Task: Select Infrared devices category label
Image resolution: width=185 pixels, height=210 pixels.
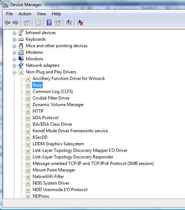Action: click(41, 33)
